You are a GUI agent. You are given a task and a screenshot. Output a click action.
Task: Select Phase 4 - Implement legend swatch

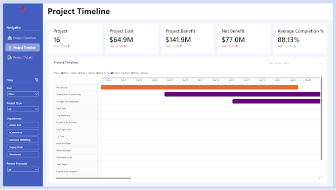pyautogui.click(x=112, y=73)
